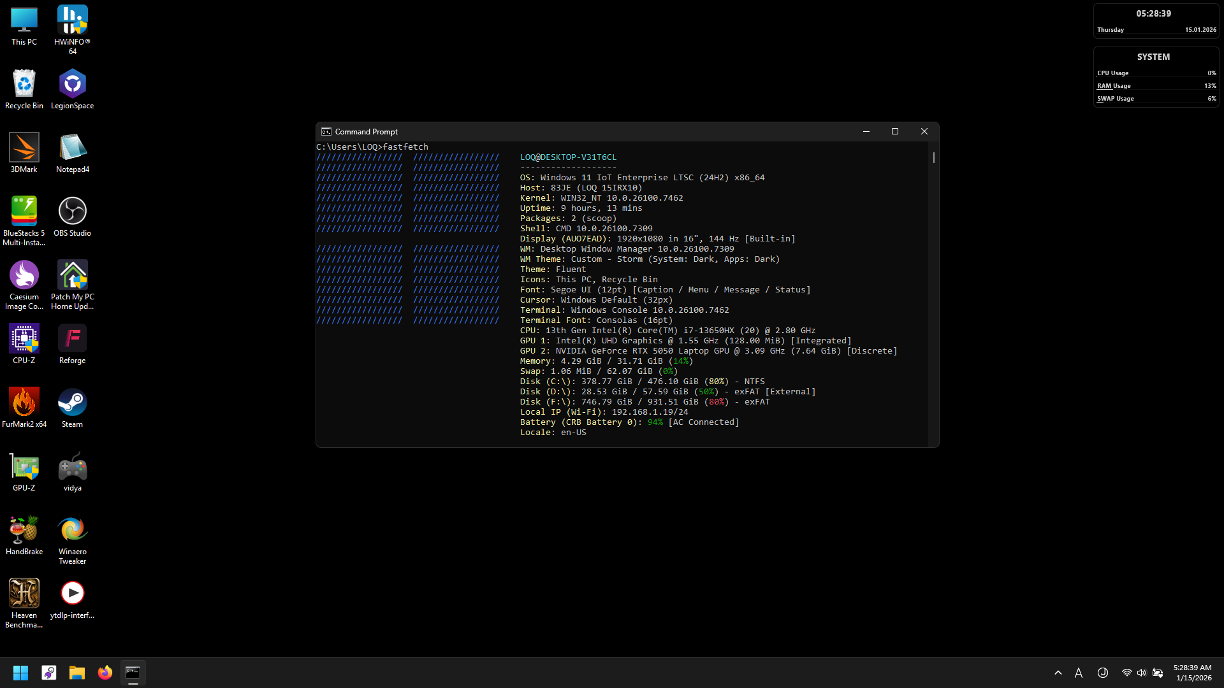This screenshot has width=1224, height=688.
Task: Select the GPU-Z desktop shortcut
Action: click(x=24, y=467)
